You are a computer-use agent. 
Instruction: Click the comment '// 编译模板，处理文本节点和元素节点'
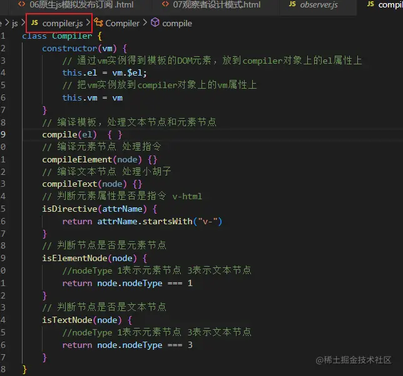coord(130,122)
